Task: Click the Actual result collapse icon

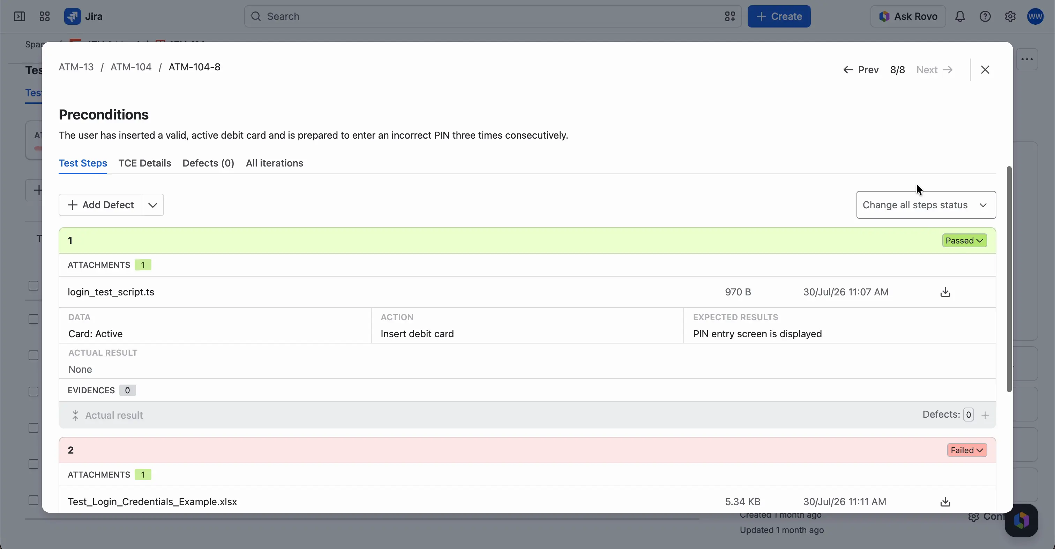Action: (75, 415)
